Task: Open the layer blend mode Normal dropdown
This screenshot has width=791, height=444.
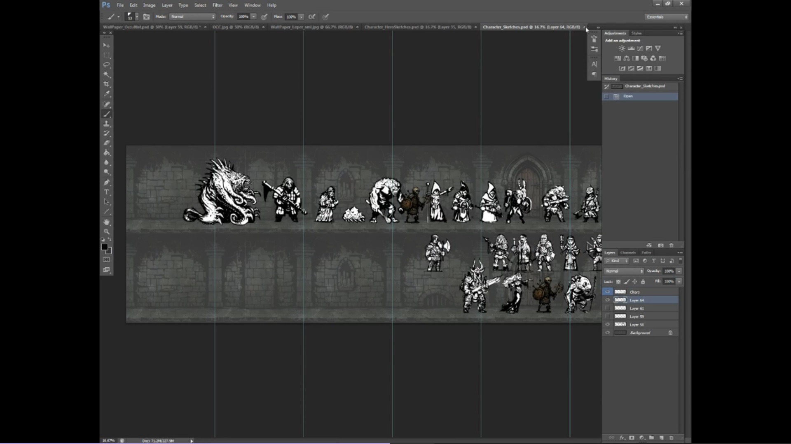Action: (x=624, y=271)
